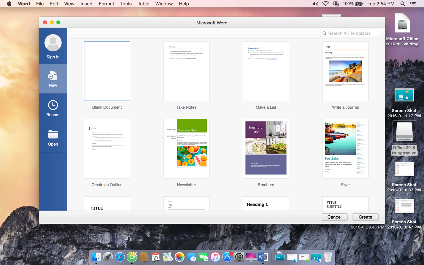424x265 pixels.
Task: Open the File menu
Action: pyautogui.click(x=40, y=4)
